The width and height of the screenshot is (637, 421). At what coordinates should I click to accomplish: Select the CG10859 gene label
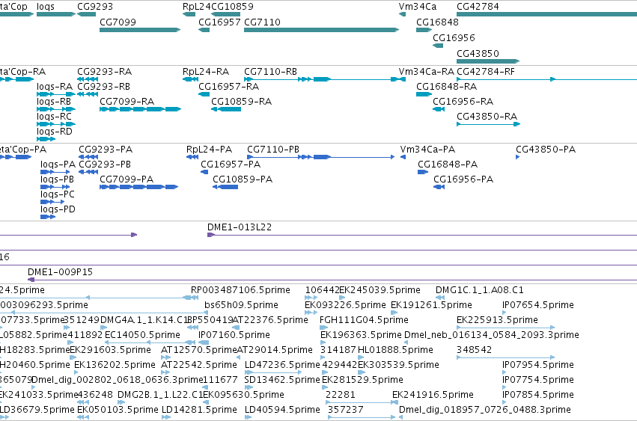(x=232, y=7)
